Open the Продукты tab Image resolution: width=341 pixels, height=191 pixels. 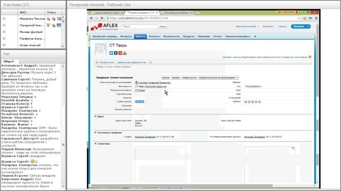click(189, 37)
